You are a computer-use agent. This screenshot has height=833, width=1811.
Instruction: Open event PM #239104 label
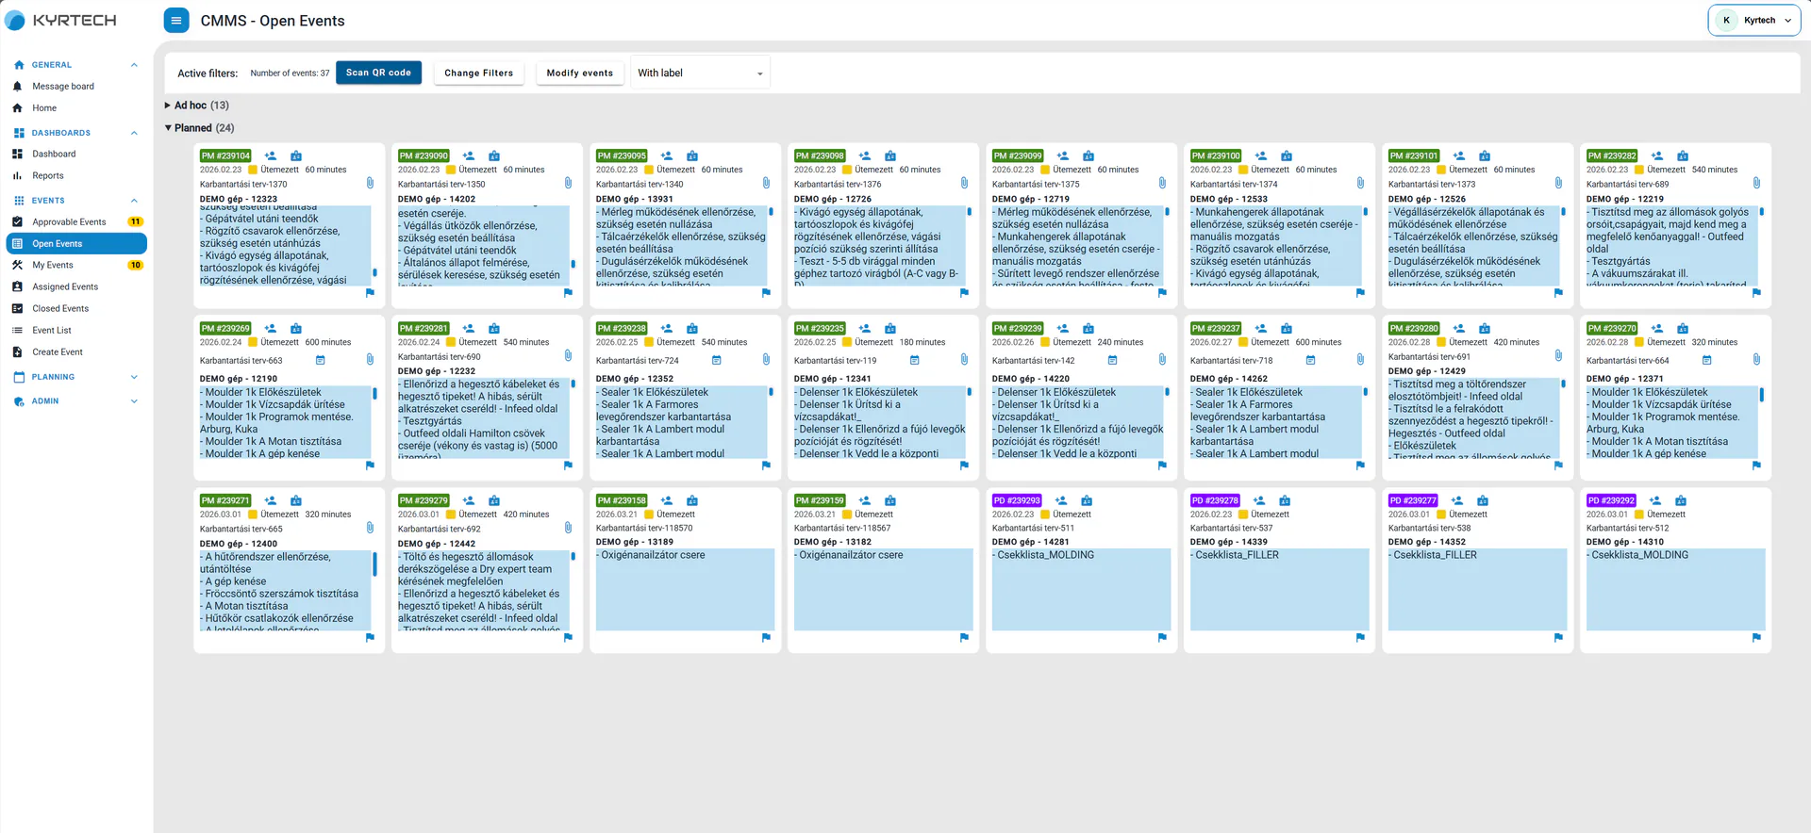pyautogui.click(x=225, y=156)
